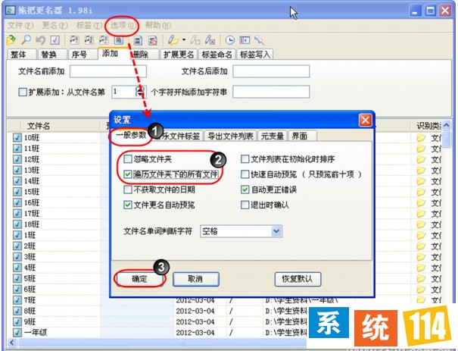Click the folder icon in the 13班 row
Viewport: 458px width, 351px height.
click(x=421, y=170)
